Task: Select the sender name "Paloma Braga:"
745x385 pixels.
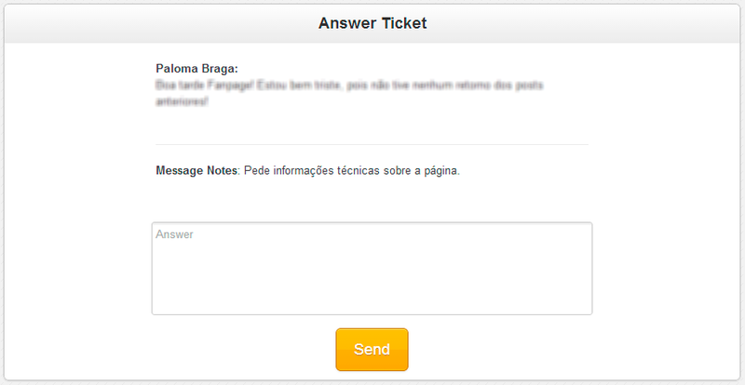Action: point(197,69)
